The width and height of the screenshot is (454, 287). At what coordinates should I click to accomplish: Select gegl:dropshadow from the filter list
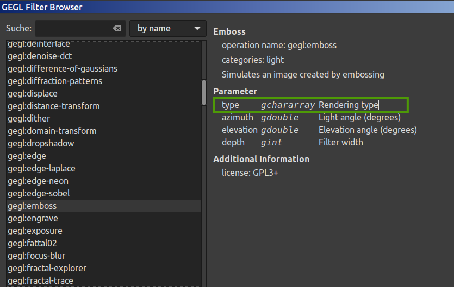click(x=104, y=143)
